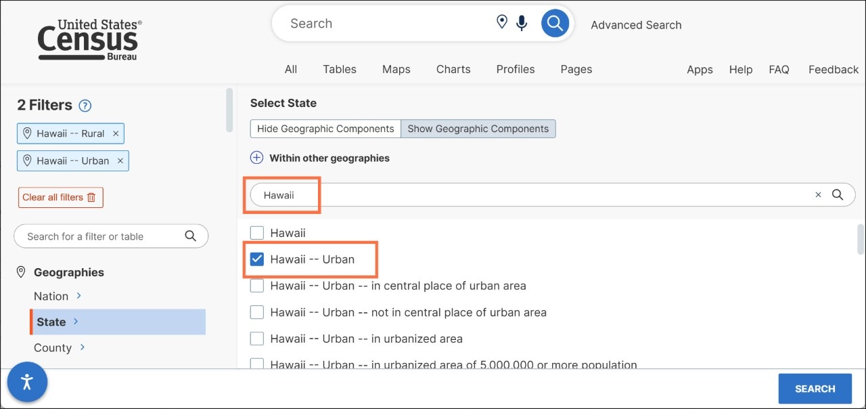Open the FAQ link
Image resolution: width=866 pixels, height=409 pixels.
click(x=779, y=70)
